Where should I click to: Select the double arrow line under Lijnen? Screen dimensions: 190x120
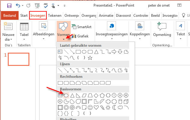72,70
